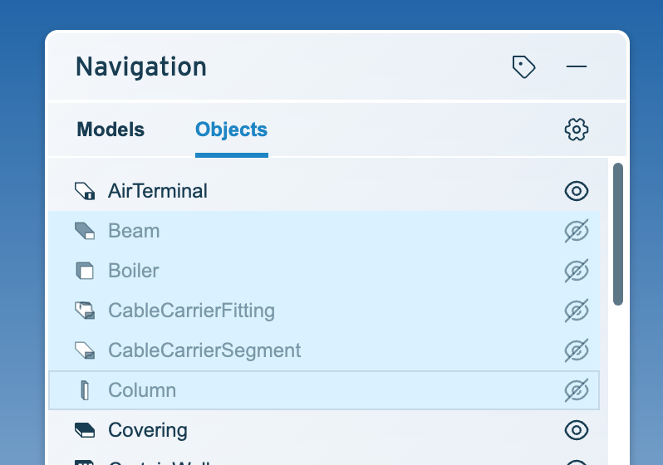Select the CableCarrierSegment row label
The width and height of the screenshot is (663, 465).
pos(204,350)
